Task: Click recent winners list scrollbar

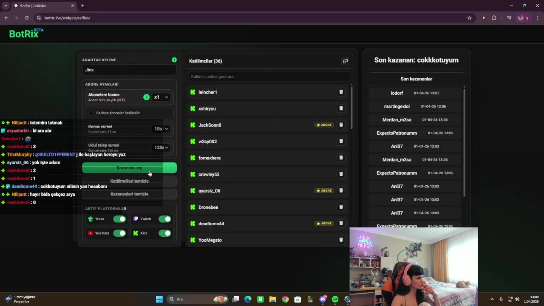Action: [464, 142]
